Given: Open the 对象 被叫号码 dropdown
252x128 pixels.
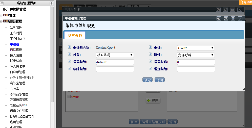Looking at the screenshot, I should (115, 55).
